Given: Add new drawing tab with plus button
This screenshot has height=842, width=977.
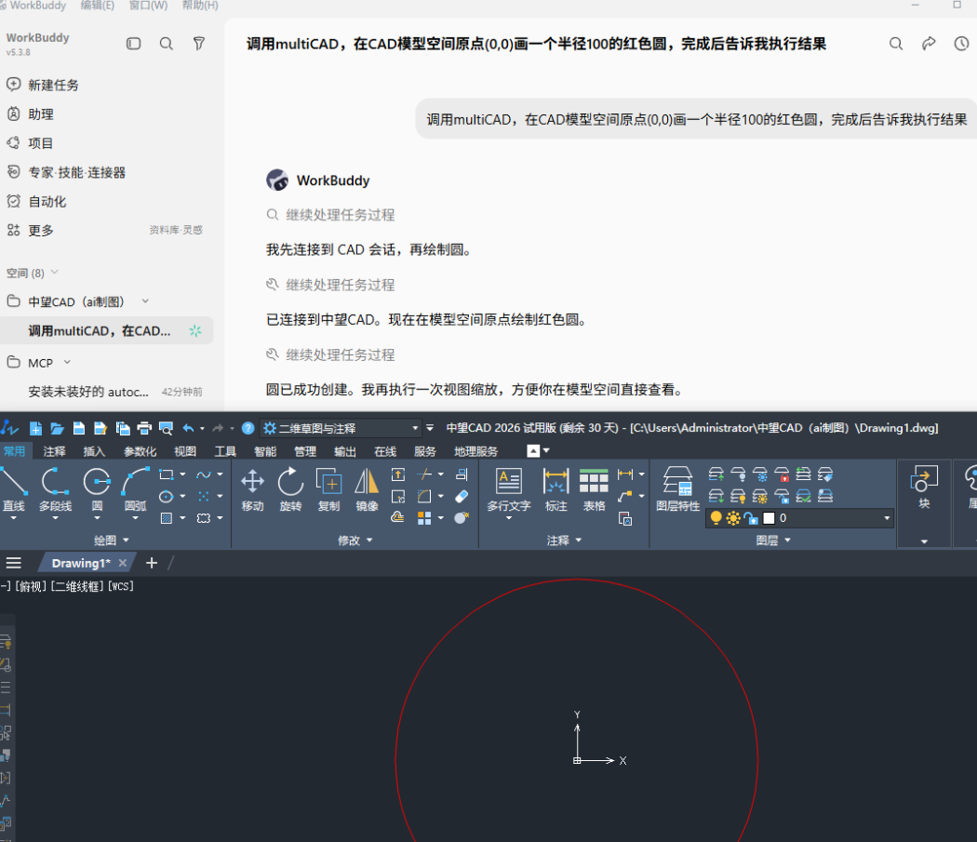Looking at the screenshot, I should (x=152, y=563).
